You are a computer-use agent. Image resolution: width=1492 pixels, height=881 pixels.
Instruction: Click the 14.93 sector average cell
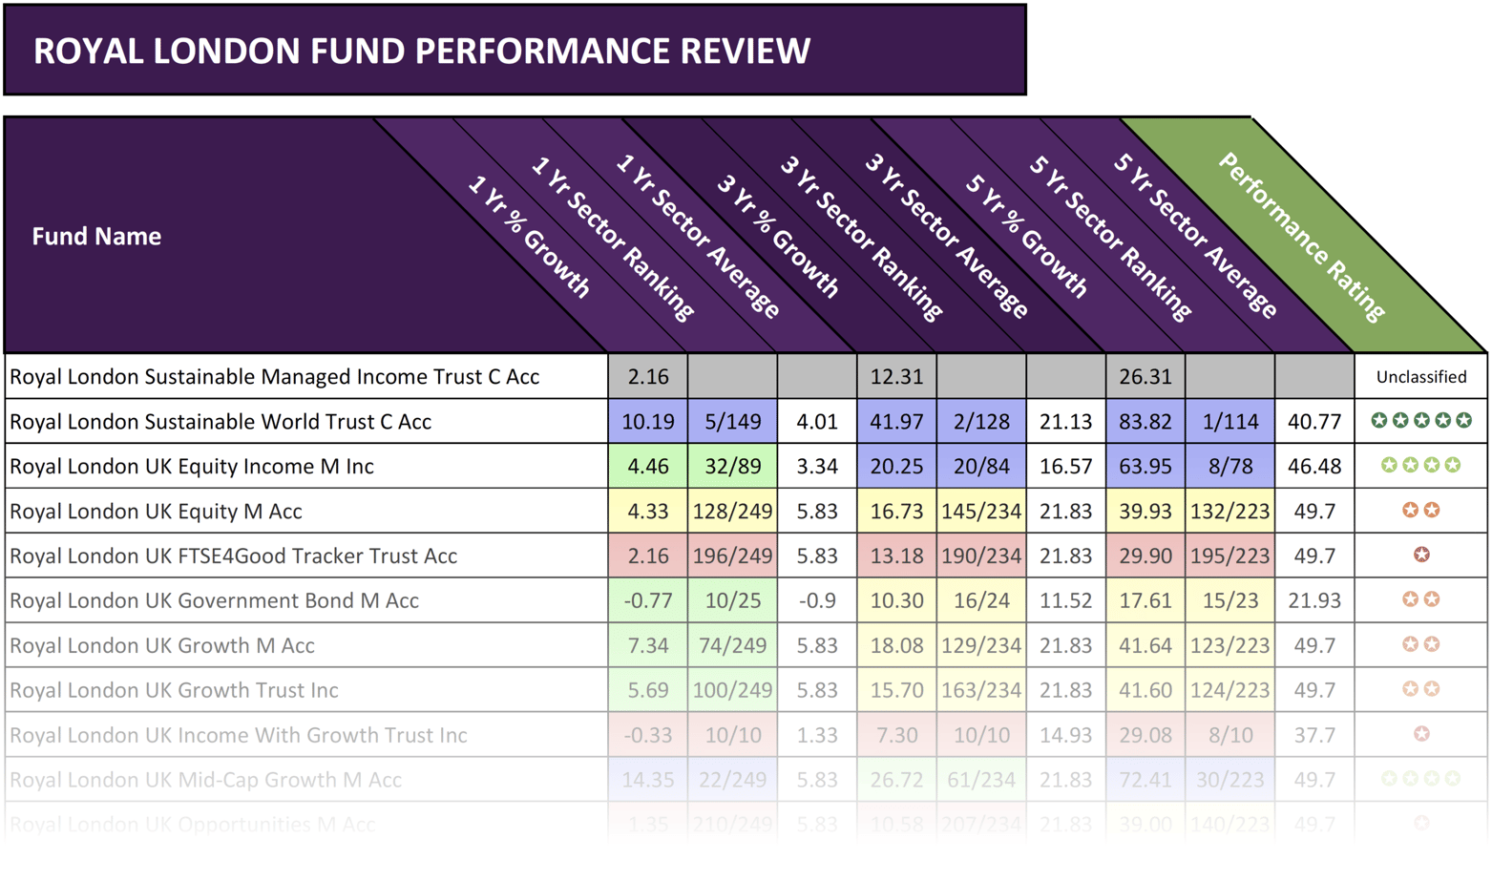[x=1066, y=736]
